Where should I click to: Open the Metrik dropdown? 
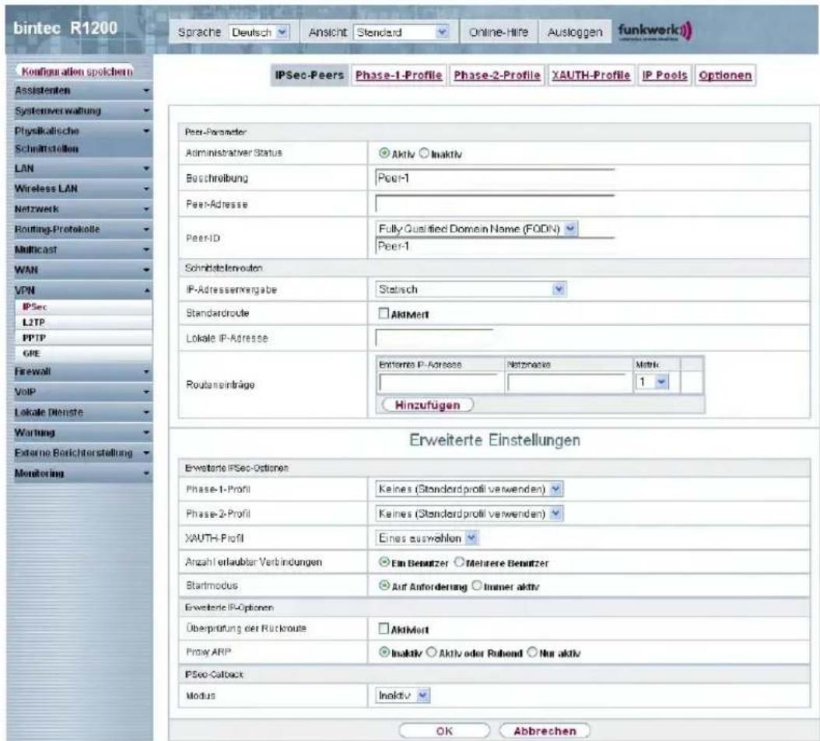[x=652, y=382]
